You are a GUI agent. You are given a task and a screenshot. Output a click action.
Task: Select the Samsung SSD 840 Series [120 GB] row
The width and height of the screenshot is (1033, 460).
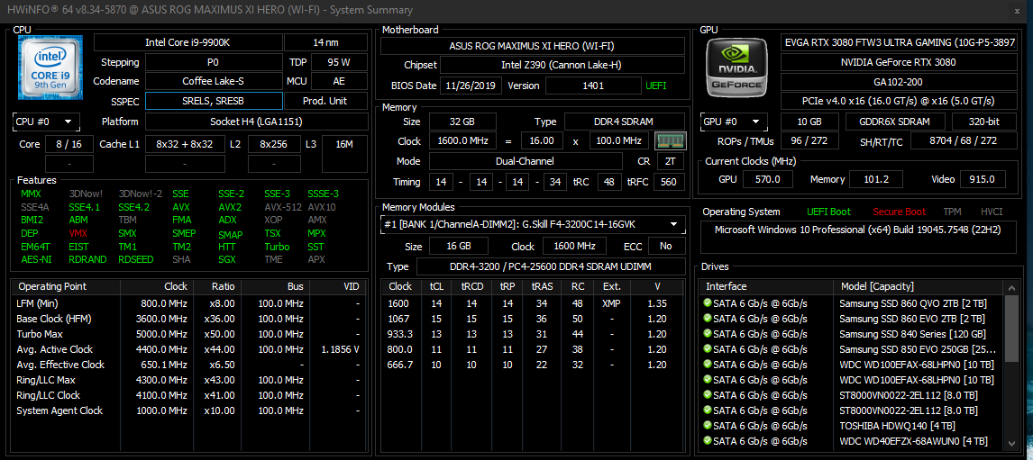[x=852, y=334]
